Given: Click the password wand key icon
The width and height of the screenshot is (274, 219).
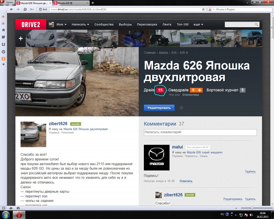Looking at the screenshot, I should coord(32,9).
